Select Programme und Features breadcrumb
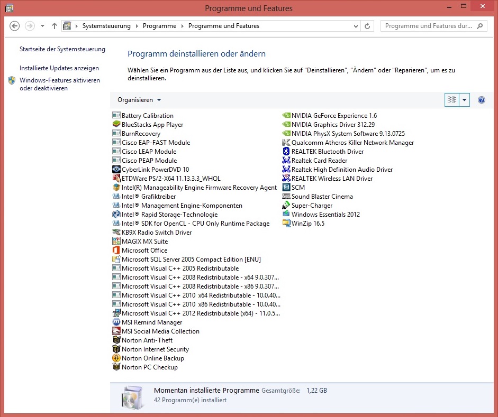 [x=223, y=26]
